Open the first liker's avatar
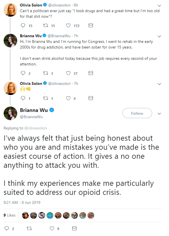This screenshot has height=236, width=169. point(25,215)
